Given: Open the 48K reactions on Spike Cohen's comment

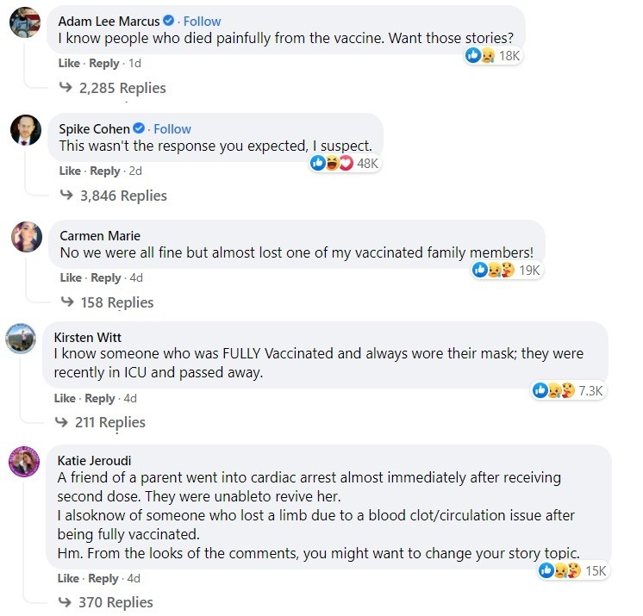Looking at the screenshot, I should click(x=345, y=163).
